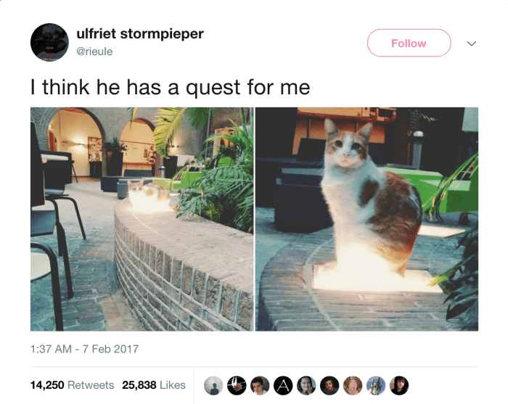Open the pink pixelated liker avatar
508x404 pixels.
(353, 385)
